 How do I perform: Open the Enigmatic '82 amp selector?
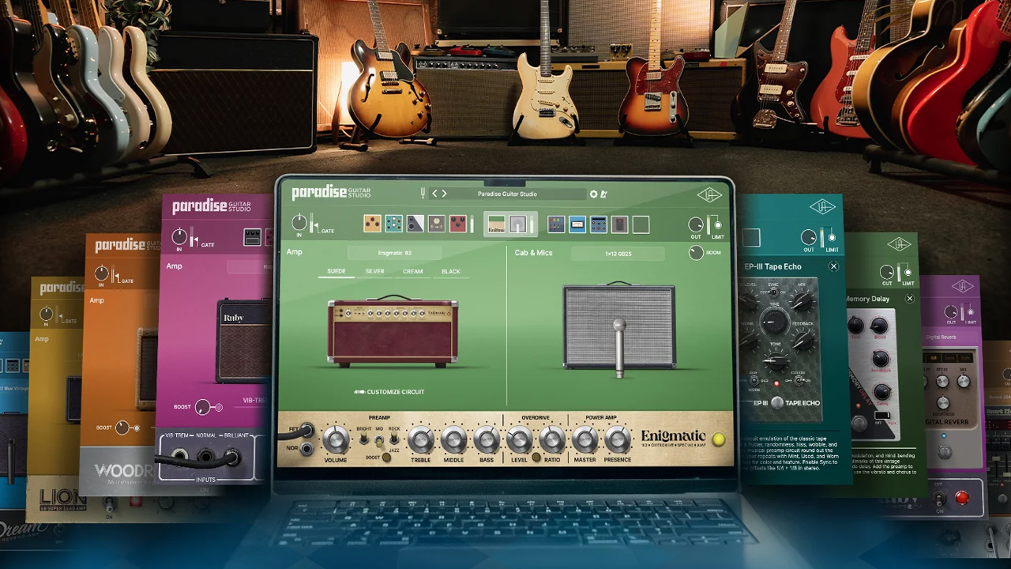pyautogui.click(x=394, y=253)
